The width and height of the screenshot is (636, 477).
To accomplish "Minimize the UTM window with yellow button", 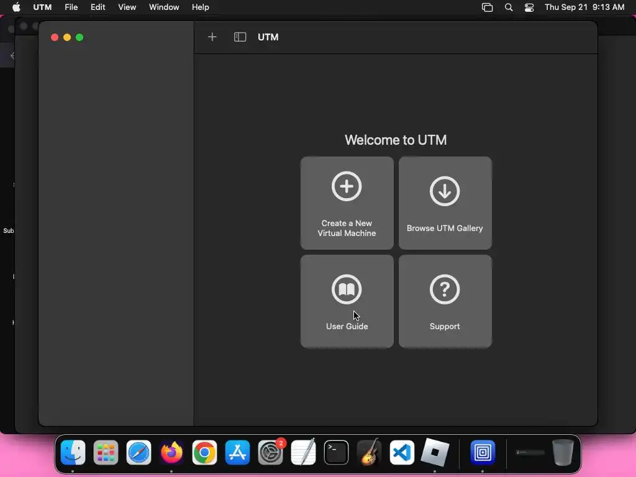I will coord(67,37).
